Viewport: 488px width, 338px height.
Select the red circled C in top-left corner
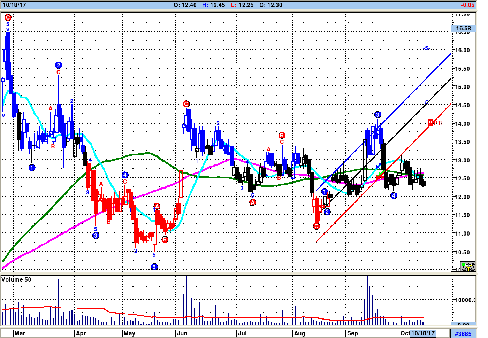[8, 17]
